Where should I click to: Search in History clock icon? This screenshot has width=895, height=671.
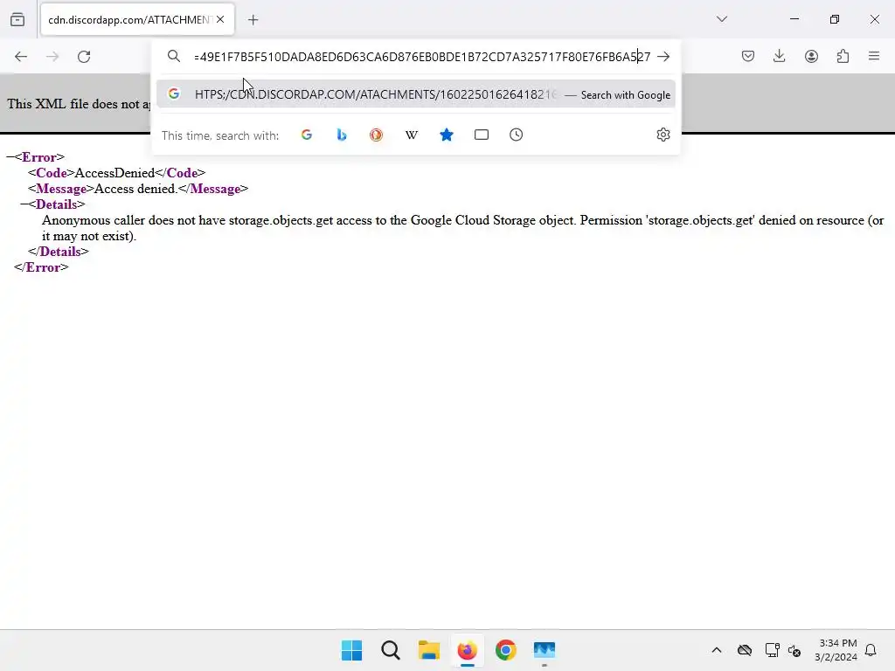(x=516, y=135)
